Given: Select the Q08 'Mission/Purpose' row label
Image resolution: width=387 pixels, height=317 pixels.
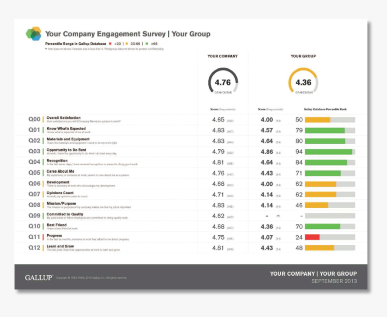Looking at the screenshot, I should [x=61, y=204].
